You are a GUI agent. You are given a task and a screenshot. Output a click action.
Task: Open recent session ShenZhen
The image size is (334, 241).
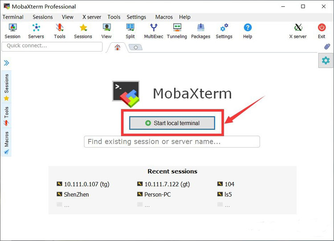(x=73, y=194)
